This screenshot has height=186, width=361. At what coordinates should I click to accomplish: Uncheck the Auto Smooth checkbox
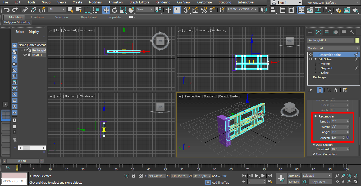coord(314,144)
